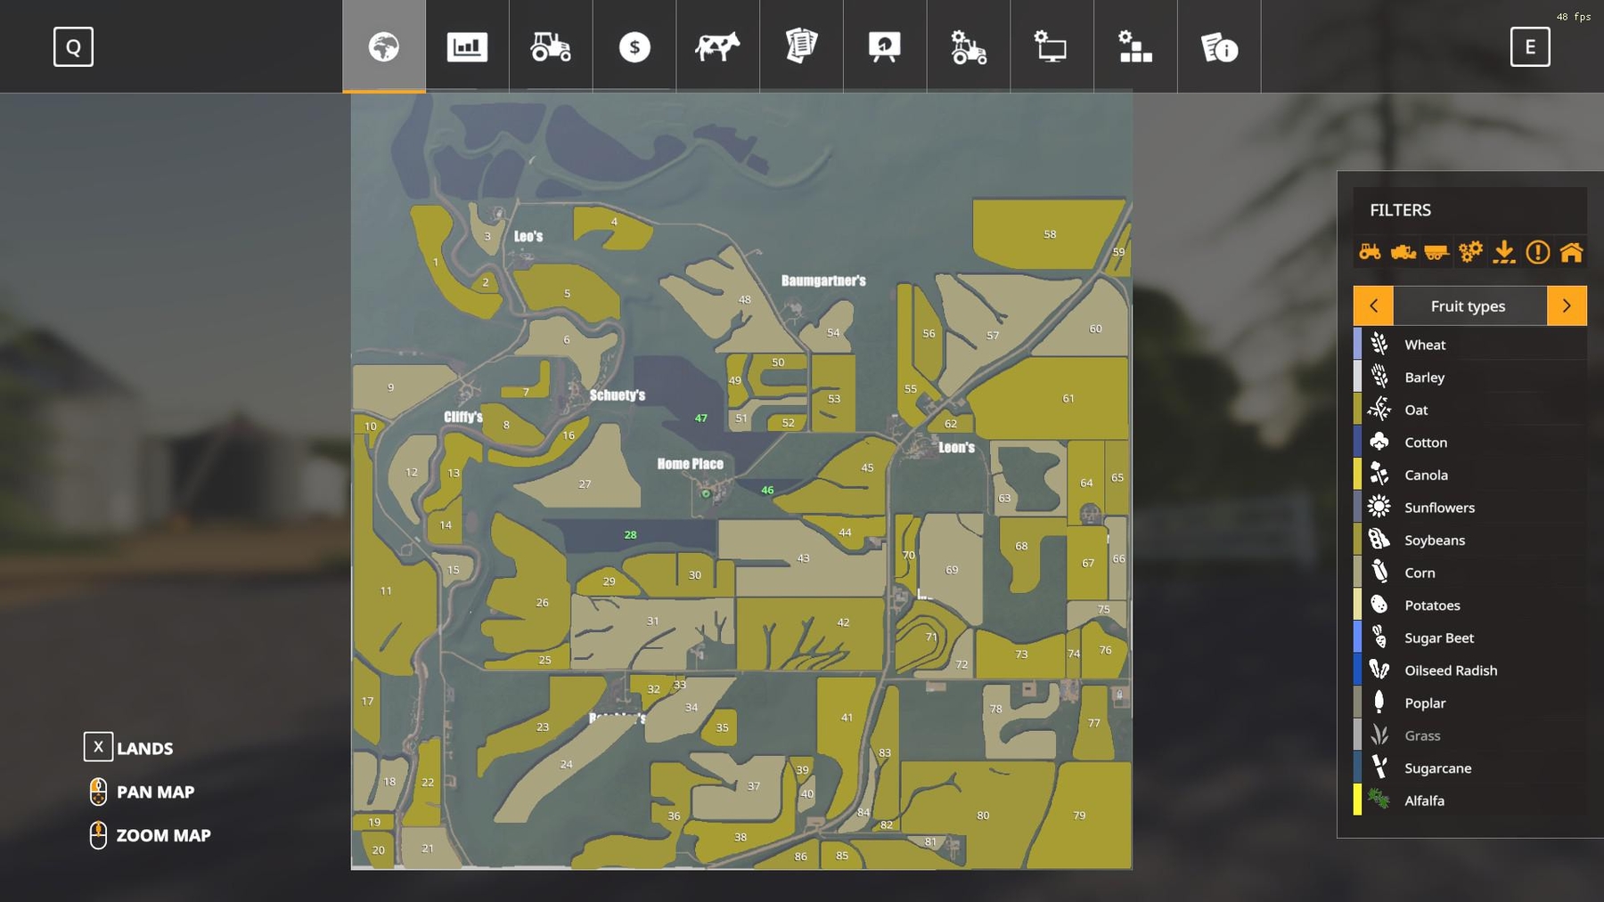
Task: Open game settings tractor-gear icon
Action: click(968, 46)
